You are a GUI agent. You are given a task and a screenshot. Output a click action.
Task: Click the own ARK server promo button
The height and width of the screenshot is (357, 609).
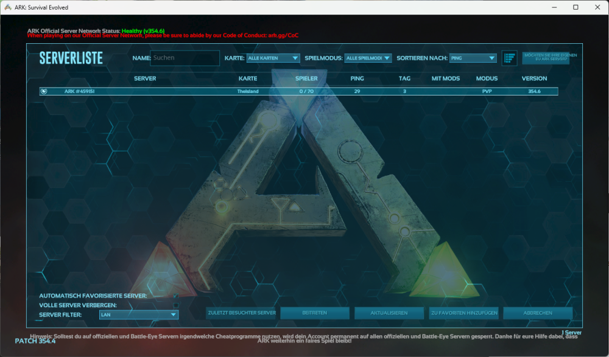coord(546,58)
